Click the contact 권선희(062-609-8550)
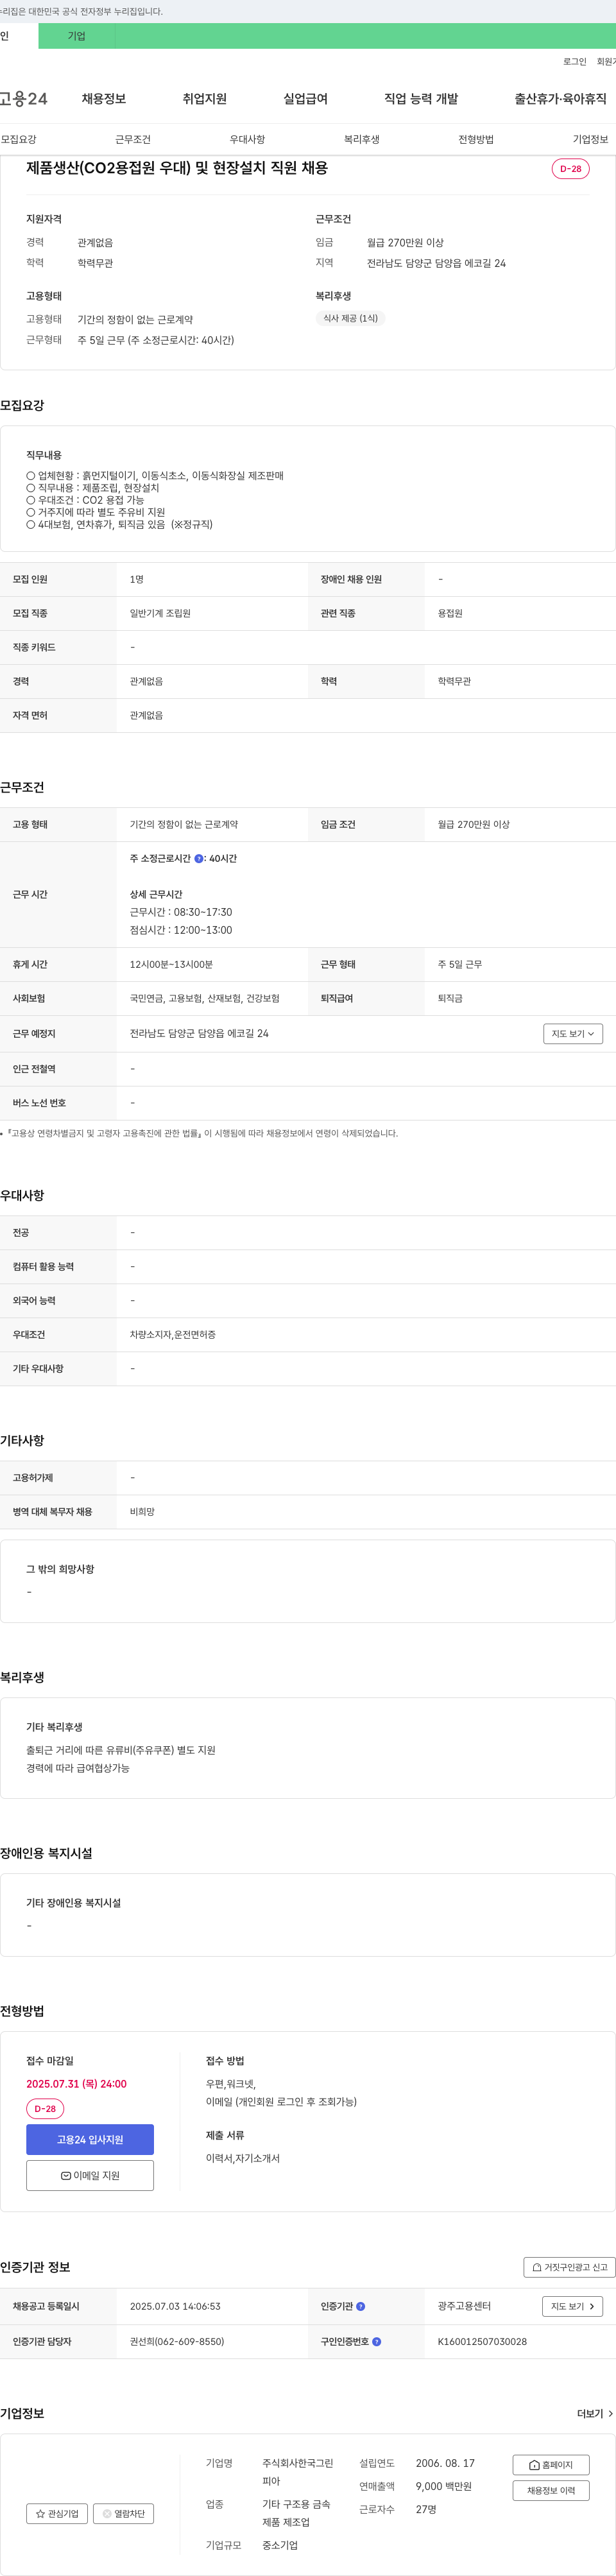Image resolution: width=616 pixels, height=2576 pixels. click(177, 2342)
